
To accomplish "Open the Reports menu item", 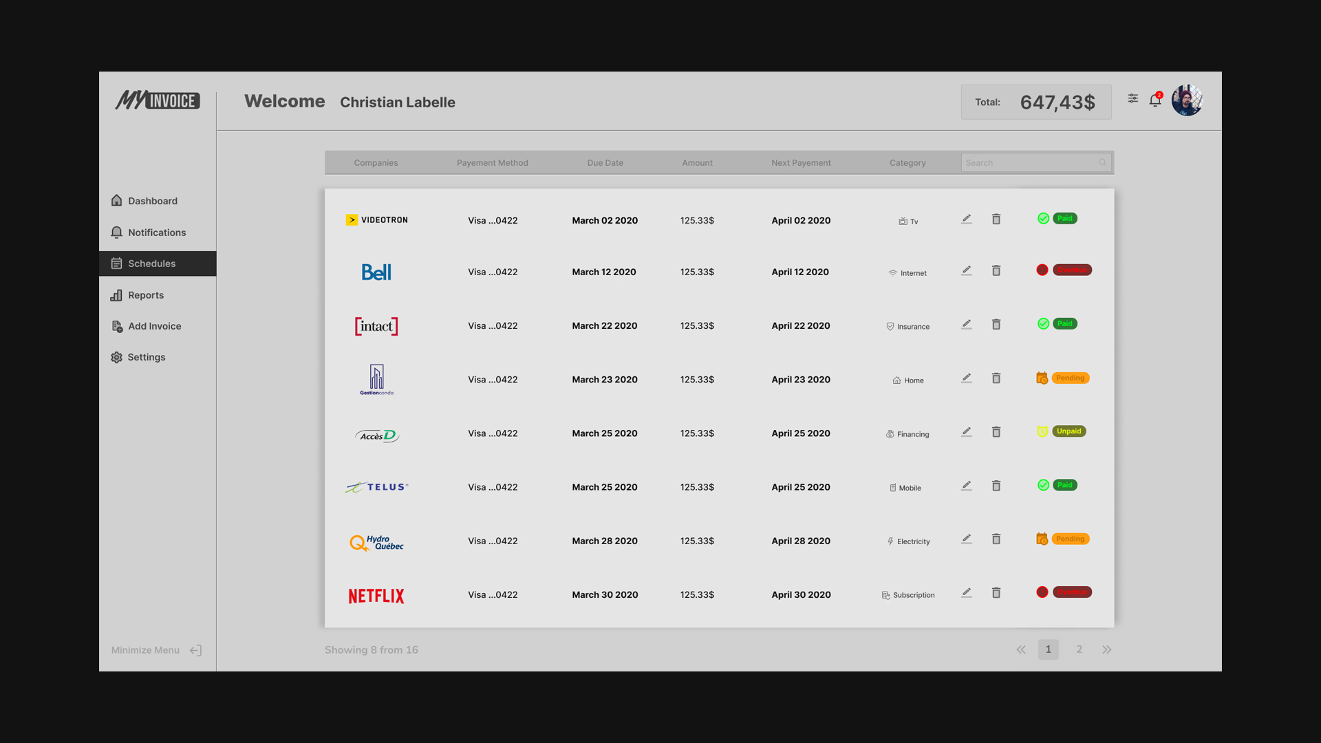I will (146, 295).
